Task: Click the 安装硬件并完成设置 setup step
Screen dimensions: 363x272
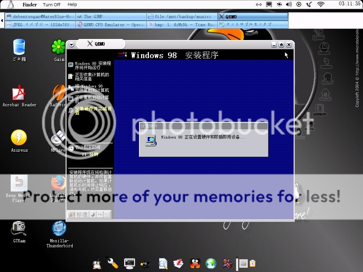Action: tap(90, 110)
